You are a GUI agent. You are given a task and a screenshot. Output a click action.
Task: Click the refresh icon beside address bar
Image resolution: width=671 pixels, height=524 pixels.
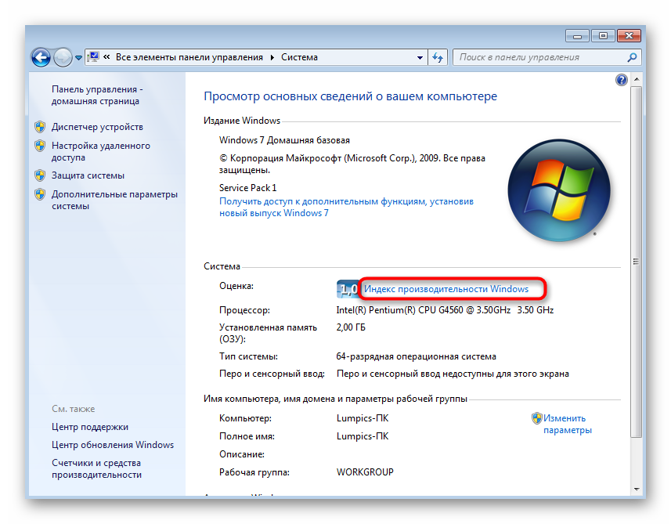coord(438,57)
